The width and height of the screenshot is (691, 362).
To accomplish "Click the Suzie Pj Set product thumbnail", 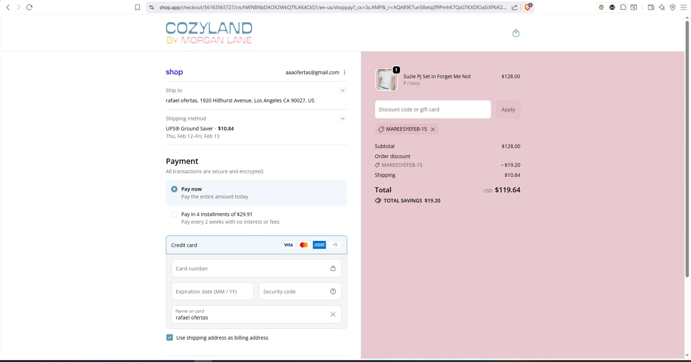I will click(x=386, y=80).
